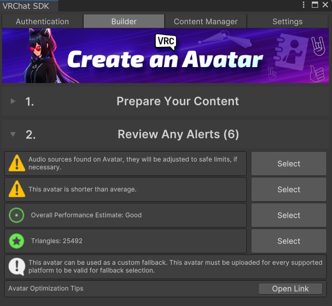Viewport: 332px width, 306px height.
Task: Click the shorter than average warning icon
Action: tap(17, 189)
